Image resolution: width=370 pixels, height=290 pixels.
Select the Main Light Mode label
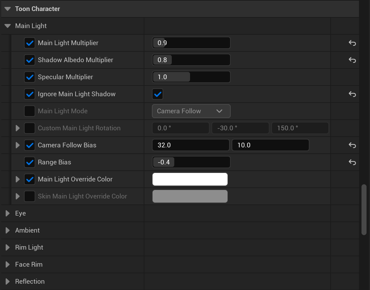tap(63, 111)
